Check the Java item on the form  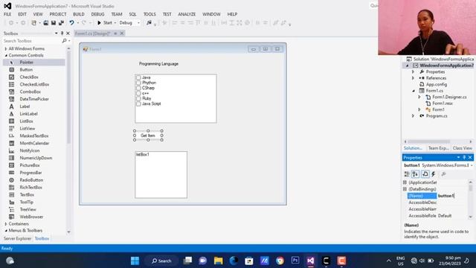(x=138, y=77)
